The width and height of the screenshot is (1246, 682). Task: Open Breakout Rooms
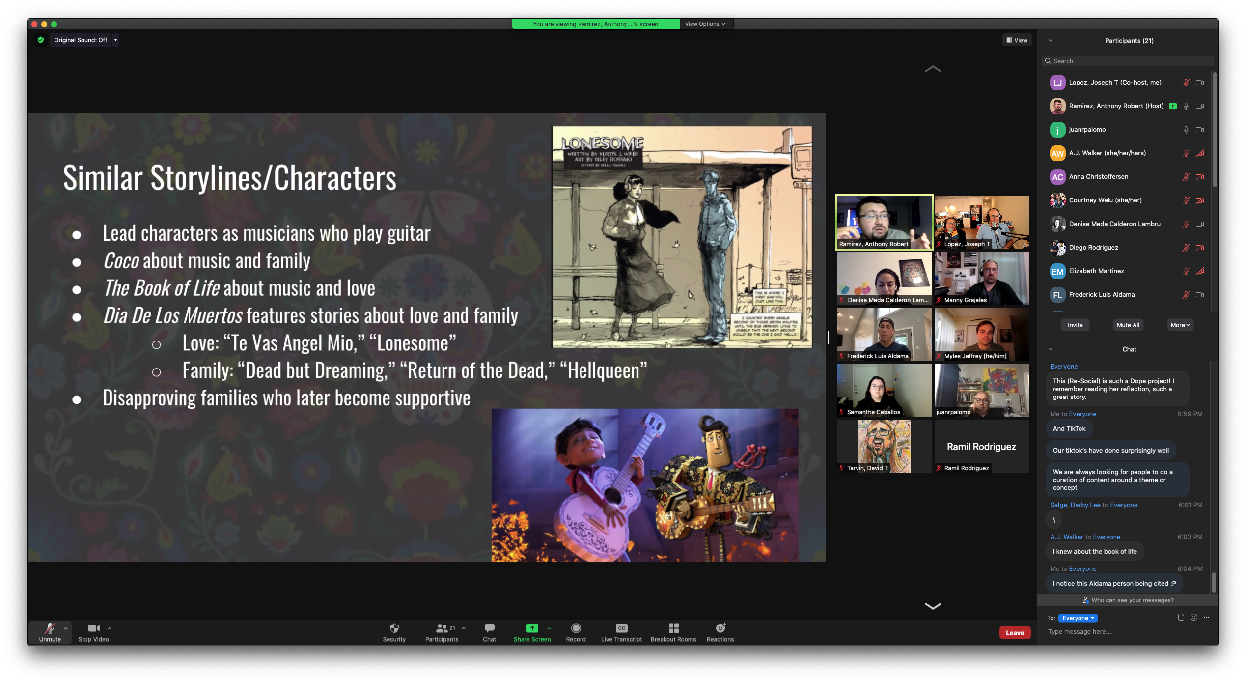(x=673, y=632)
